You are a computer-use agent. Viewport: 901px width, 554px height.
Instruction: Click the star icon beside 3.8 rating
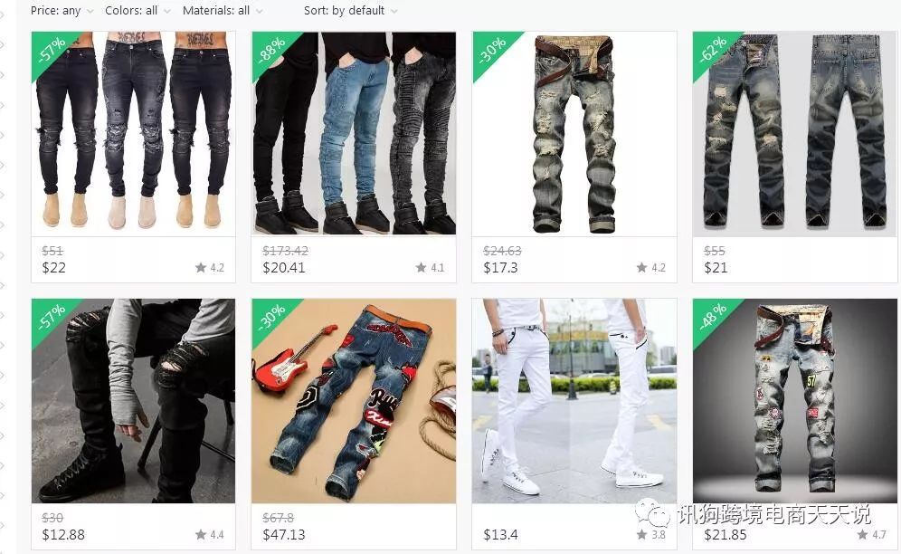642,534
